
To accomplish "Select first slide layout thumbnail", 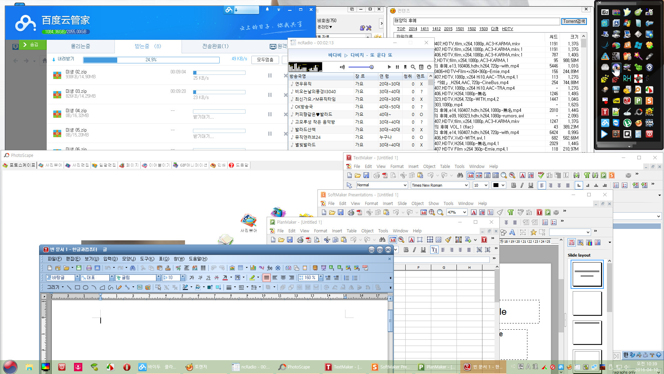I will 587,274.
